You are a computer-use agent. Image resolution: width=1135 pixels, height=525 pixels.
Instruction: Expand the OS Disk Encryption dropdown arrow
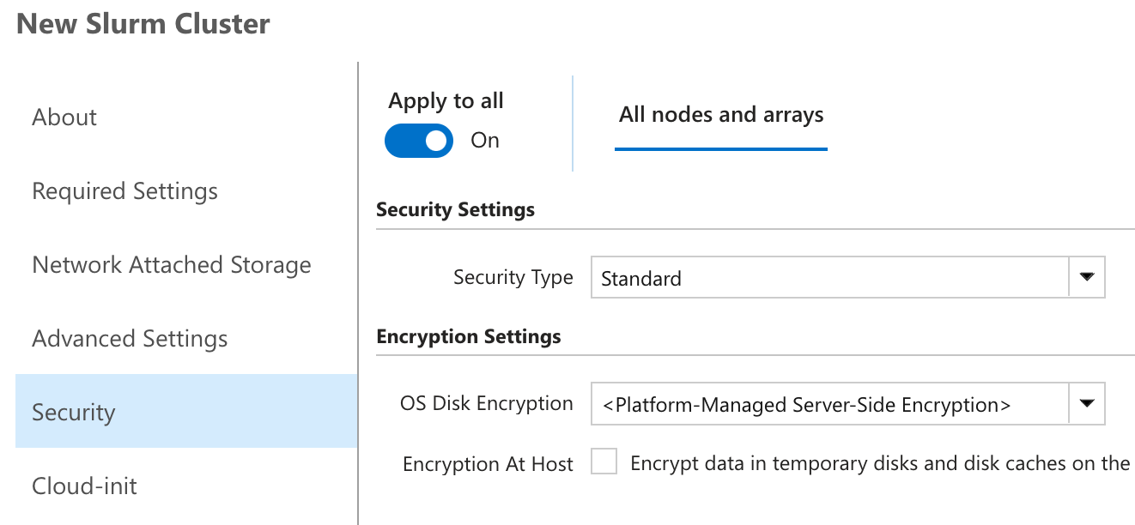[1087, 403]
